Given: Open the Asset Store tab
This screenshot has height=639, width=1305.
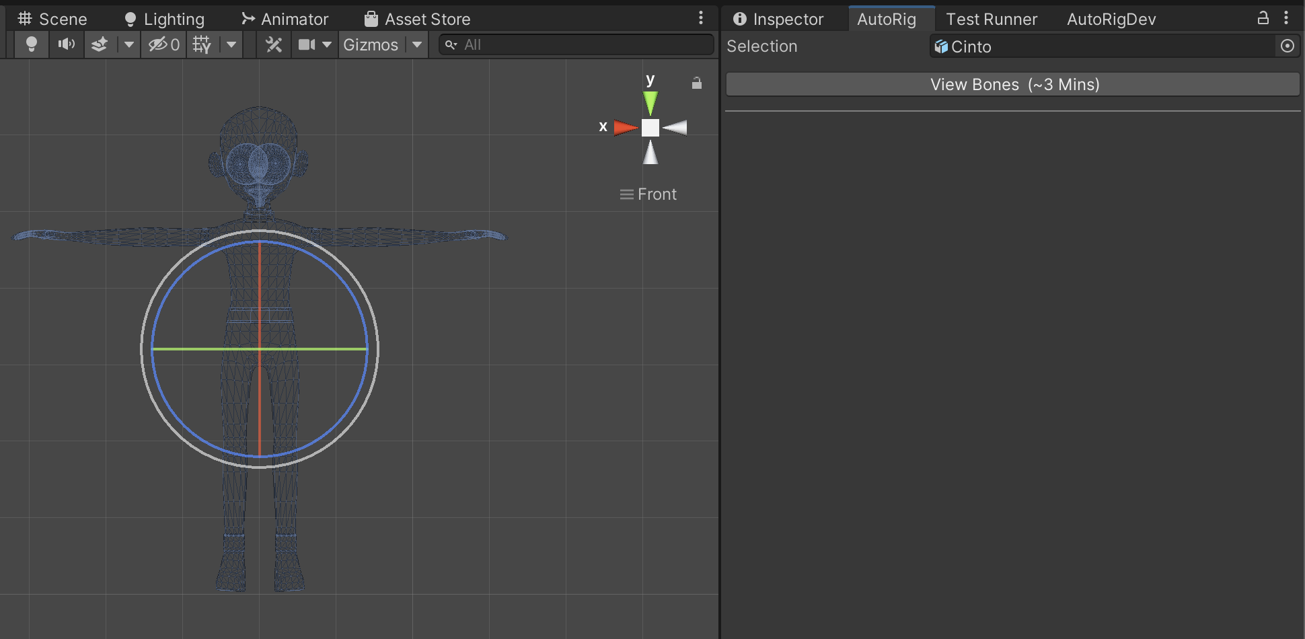Looking at the screenshot, I should pyautogui.click(x=417, y=19).
